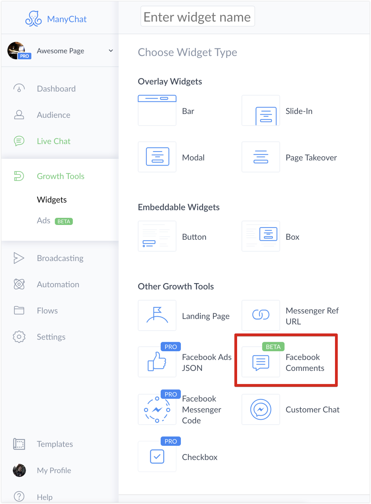Viewport: 371px width, 504px height.
Task: Open the Dashboard gauge icon
Action: click(x=19, y=89)
